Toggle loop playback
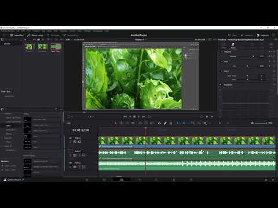Viewport: 278px width, 208px height. click(x=149, y=117)
